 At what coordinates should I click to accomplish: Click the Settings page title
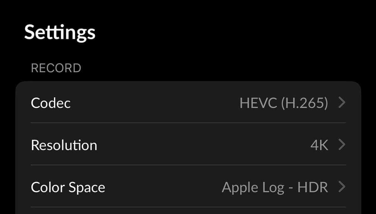point(60,32)
